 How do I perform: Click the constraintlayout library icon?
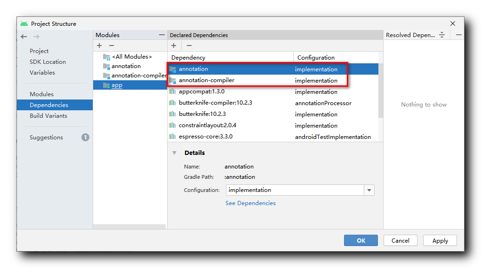click(172, 125)
